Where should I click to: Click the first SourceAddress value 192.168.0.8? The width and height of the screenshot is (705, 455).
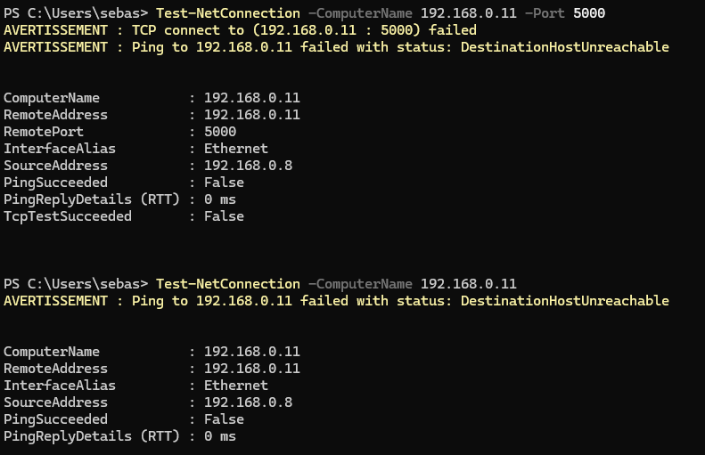click(x=248, y=166)
